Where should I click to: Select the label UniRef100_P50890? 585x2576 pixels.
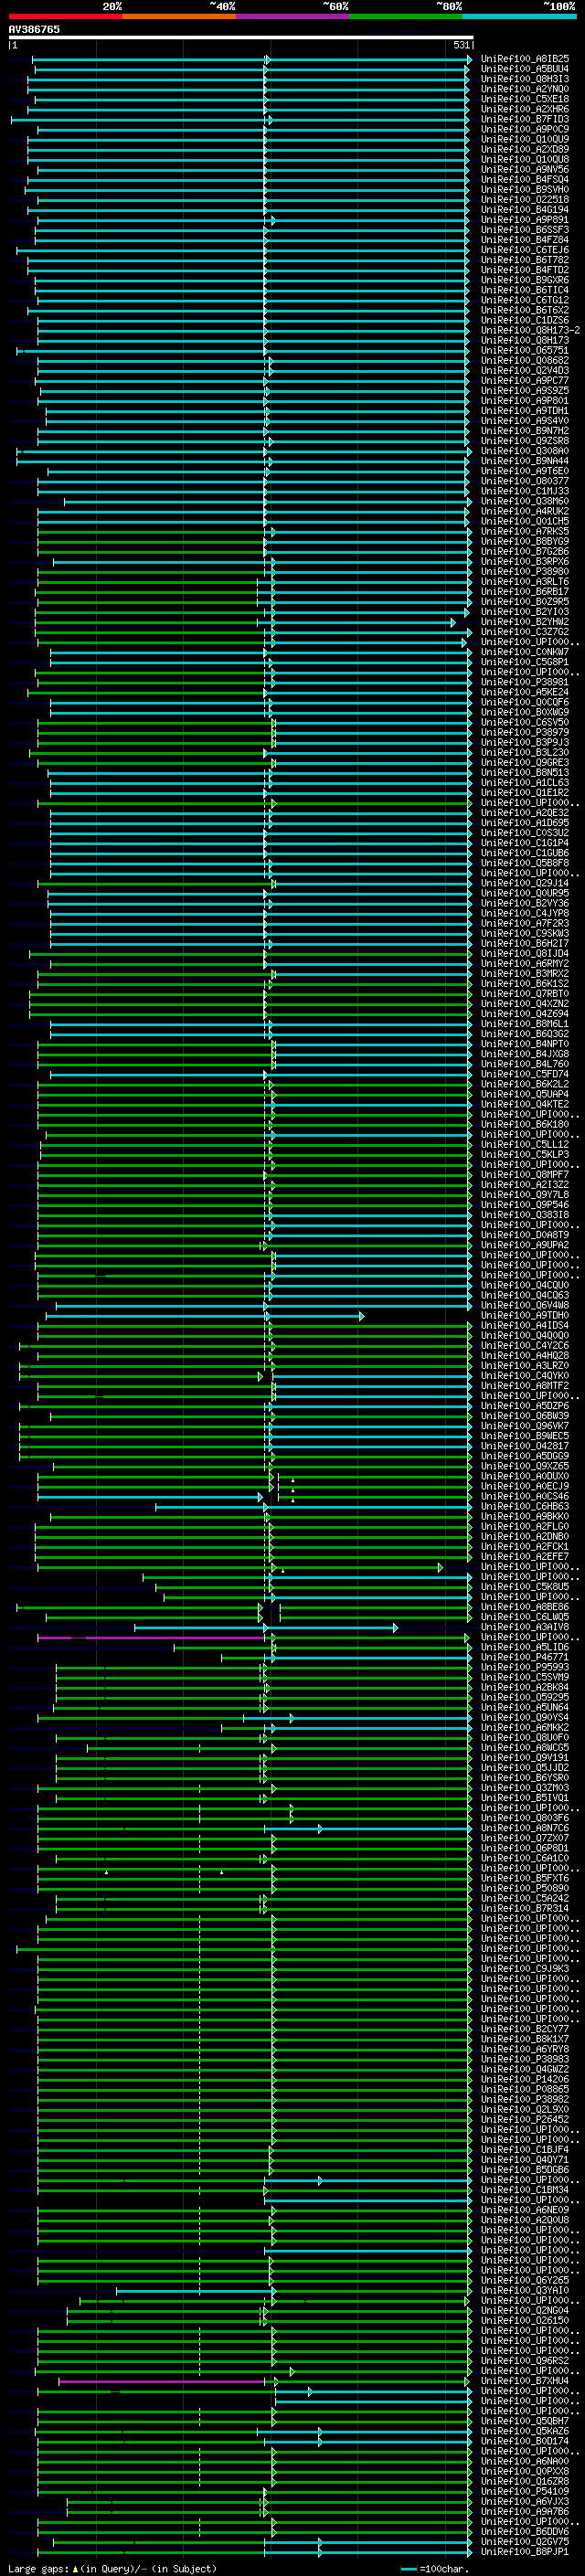525,1888
